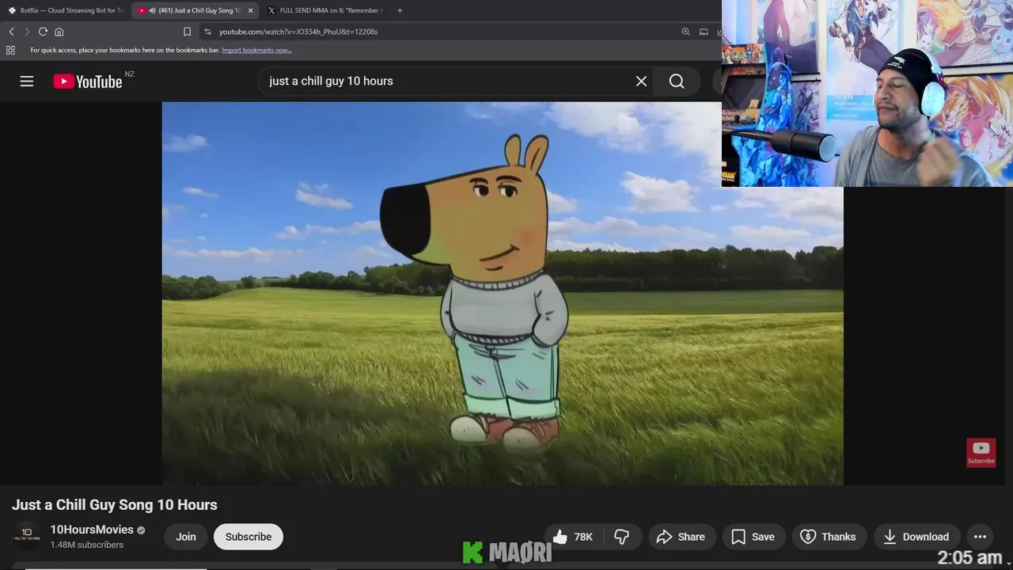Click the 78K like count
The height and width of the screenshot is (570, 1013).
(583, 537)
